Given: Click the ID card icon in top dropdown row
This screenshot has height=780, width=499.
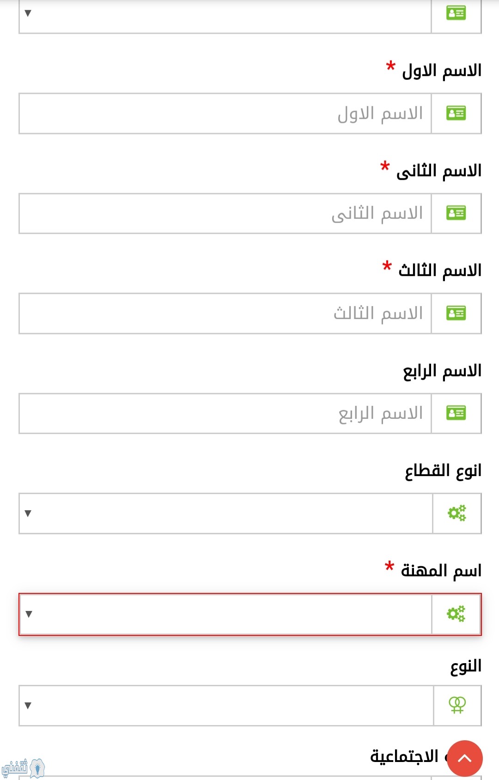Looking at the screenshot, I should tap(456, 13).
